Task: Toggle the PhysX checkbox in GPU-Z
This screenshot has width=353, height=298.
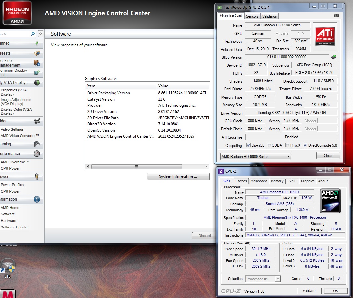Action: click(287, 145)
